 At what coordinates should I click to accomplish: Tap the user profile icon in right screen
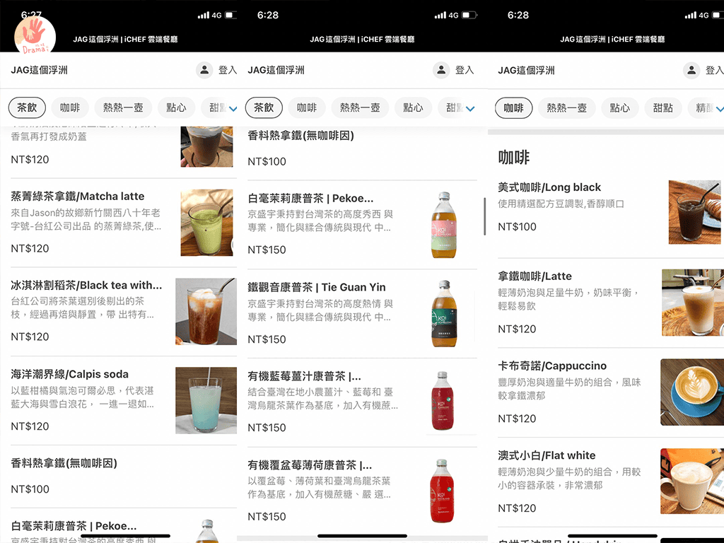click(x=691, y=70)
